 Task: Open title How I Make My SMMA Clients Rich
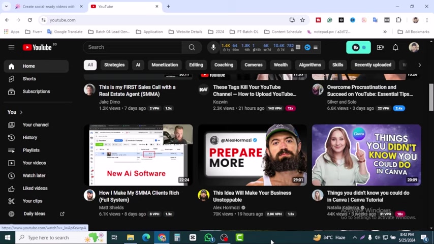pos(139,196)
